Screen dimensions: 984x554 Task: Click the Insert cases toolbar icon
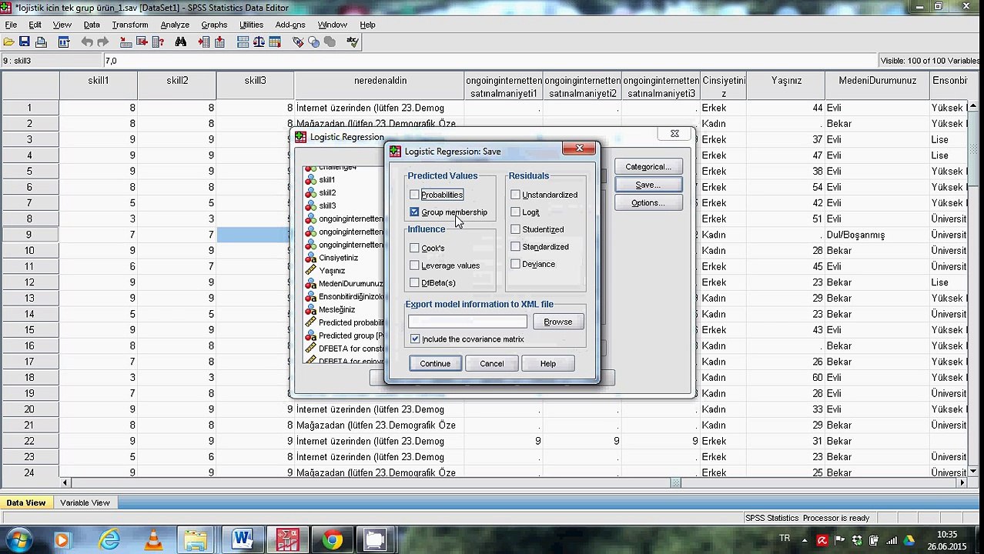pos(204,42)
